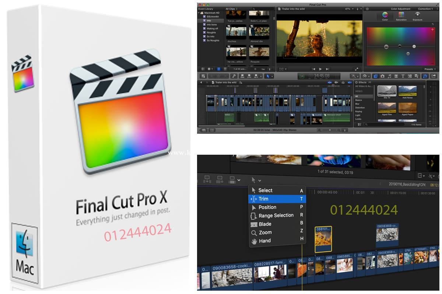Screen dimensions: 442x294
Task: Select the yellow-outlined 088101 timeline clip
Action: 323,239
